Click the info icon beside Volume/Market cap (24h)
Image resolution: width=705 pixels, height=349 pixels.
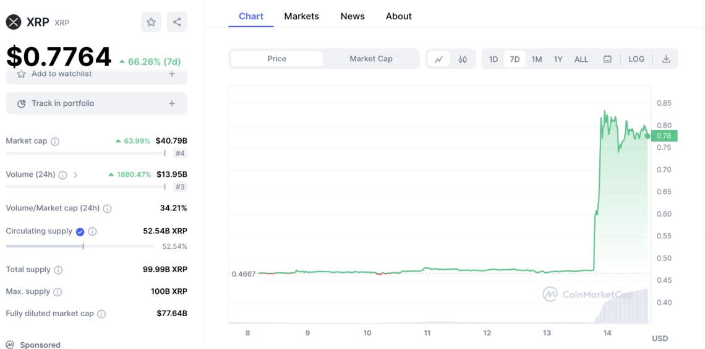coord(108,209)
